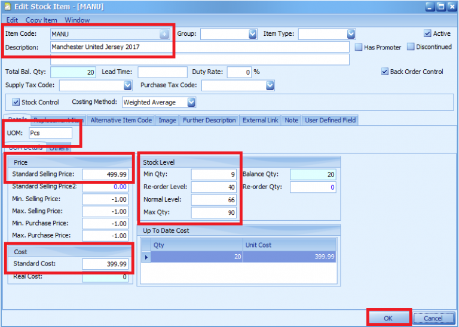Maximize the Edit Stock Item window

pos(441,7)
